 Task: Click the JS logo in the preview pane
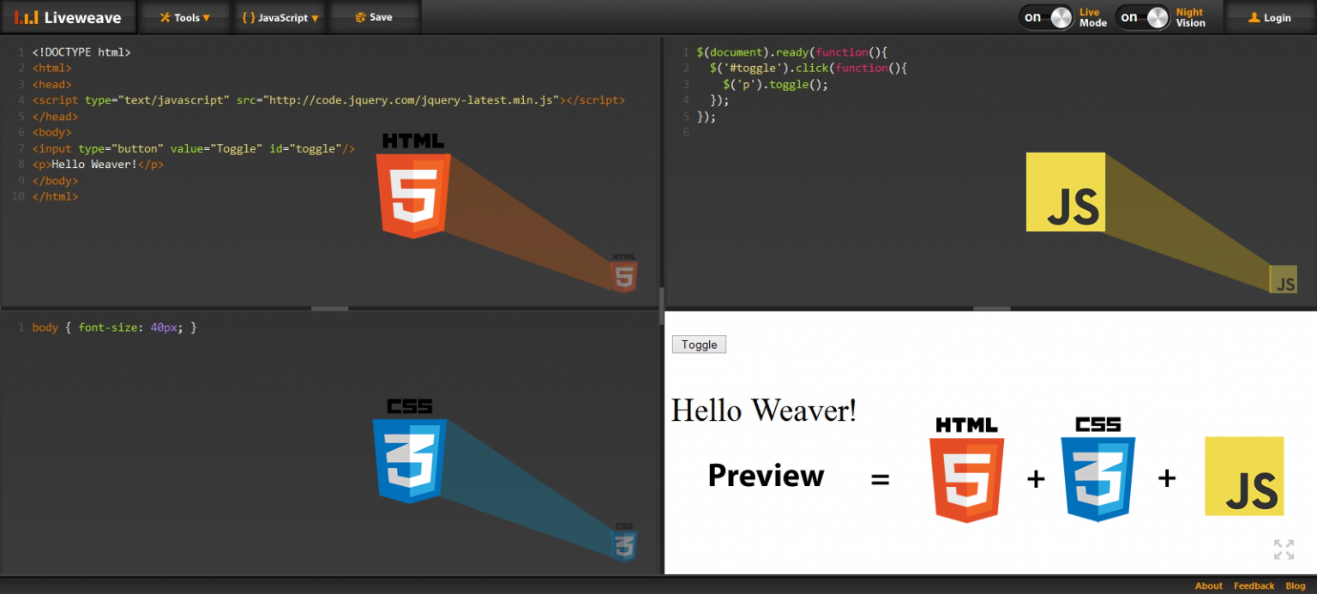(1244, 476)
